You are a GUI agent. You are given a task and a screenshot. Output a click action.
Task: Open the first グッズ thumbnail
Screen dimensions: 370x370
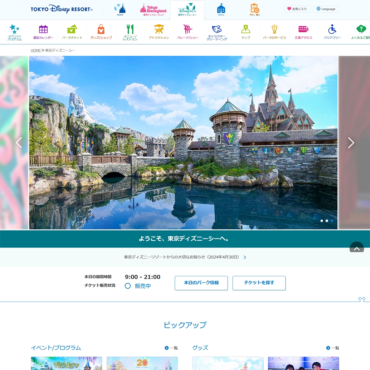[x=228, y=363]
